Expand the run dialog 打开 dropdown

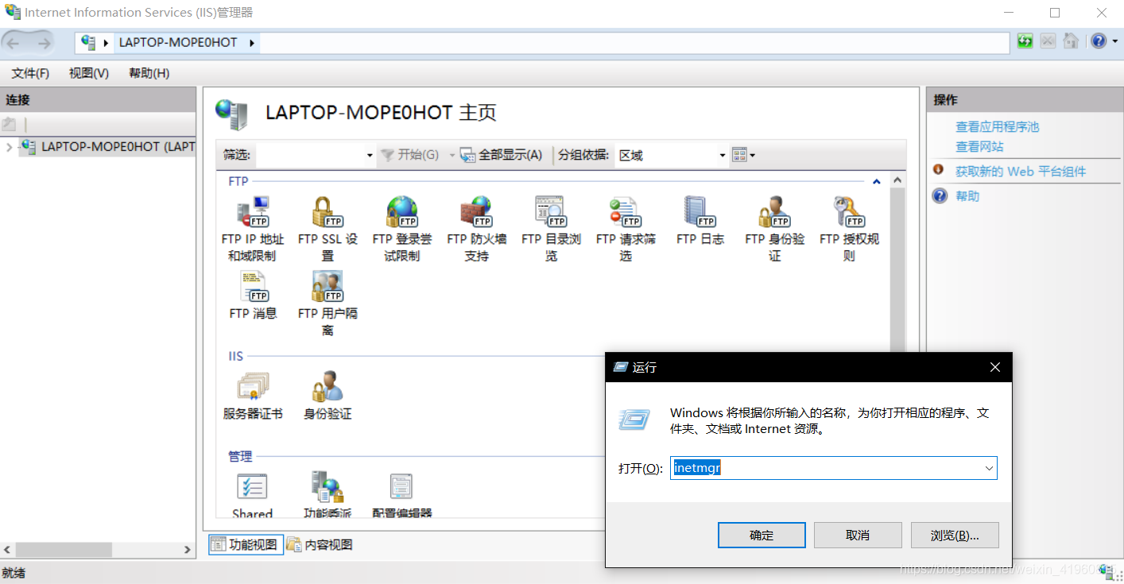click(989, 468)
